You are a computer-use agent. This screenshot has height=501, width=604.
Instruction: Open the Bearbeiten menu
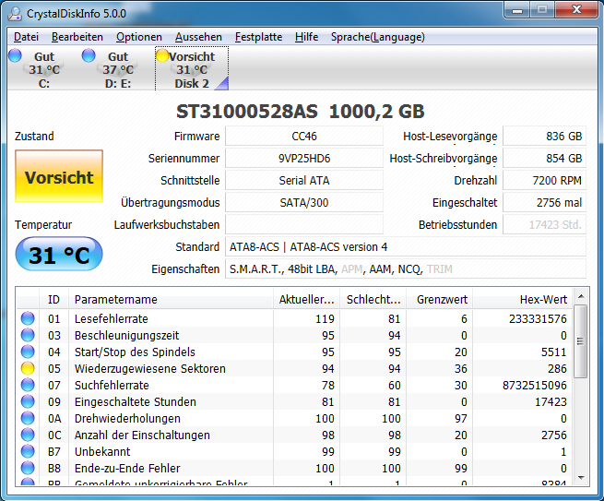[x=77, y=37]
